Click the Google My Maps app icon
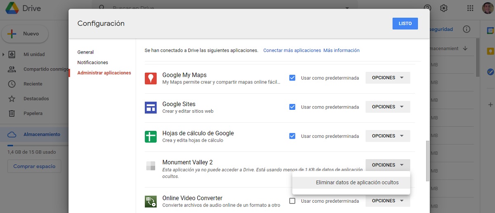 point(151,78)
